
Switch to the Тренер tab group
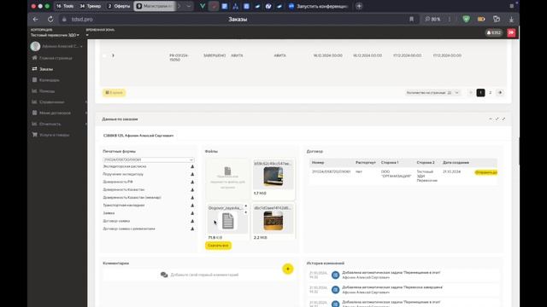click(91, 6)
